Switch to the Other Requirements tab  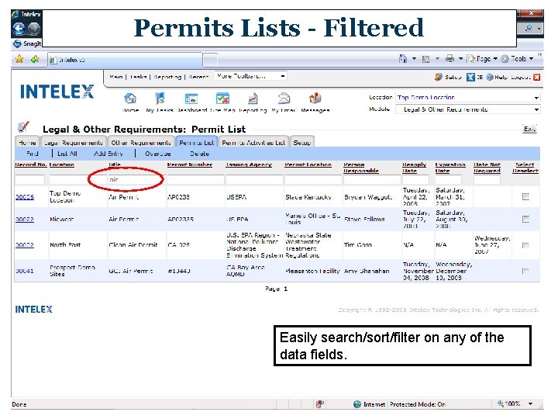[x=141, y=142]
